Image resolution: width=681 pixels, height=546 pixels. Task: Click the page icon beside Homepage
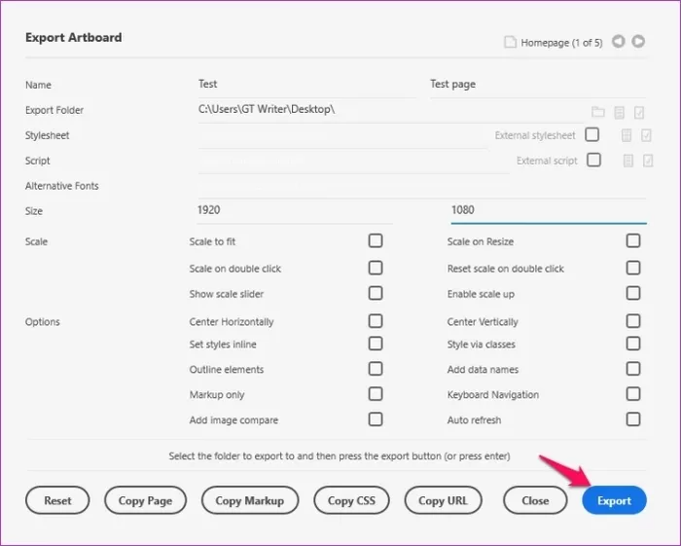509,43
